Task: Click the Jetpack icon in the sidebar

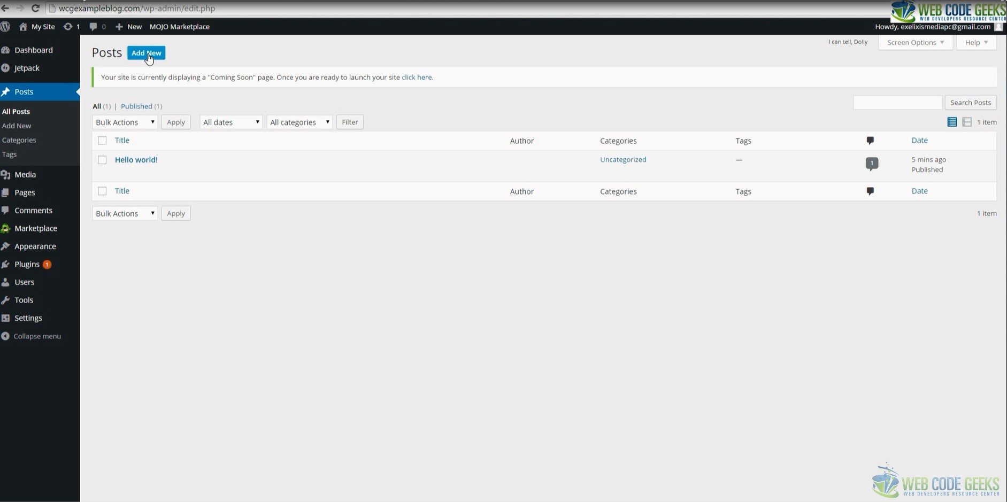Action: tap(5, 68)
